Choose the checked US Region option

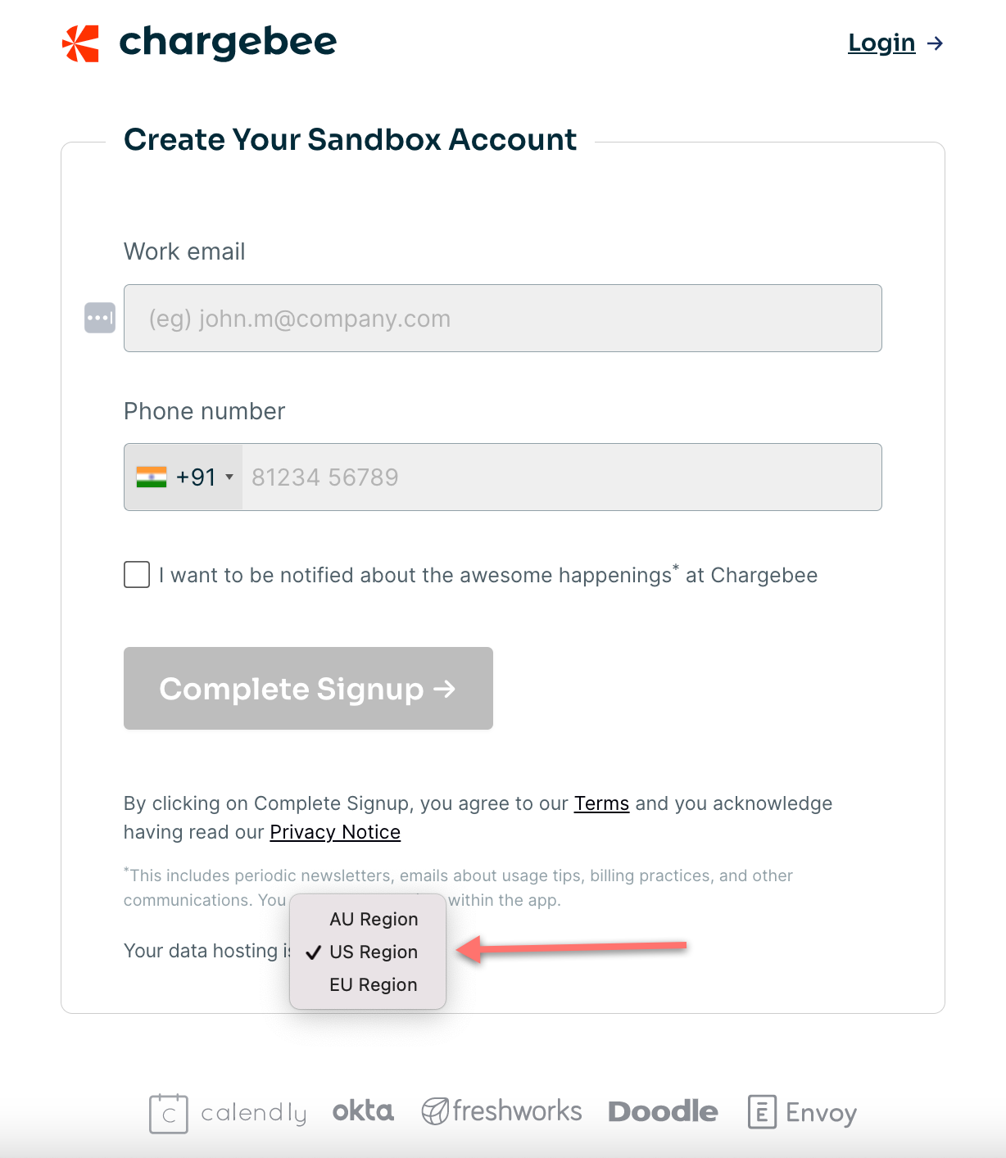[x=374, y=952]
